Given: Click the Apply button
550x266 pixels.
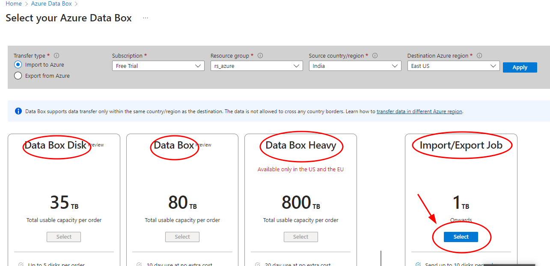Looking at the screenshot, I should [x=520, y=67].
